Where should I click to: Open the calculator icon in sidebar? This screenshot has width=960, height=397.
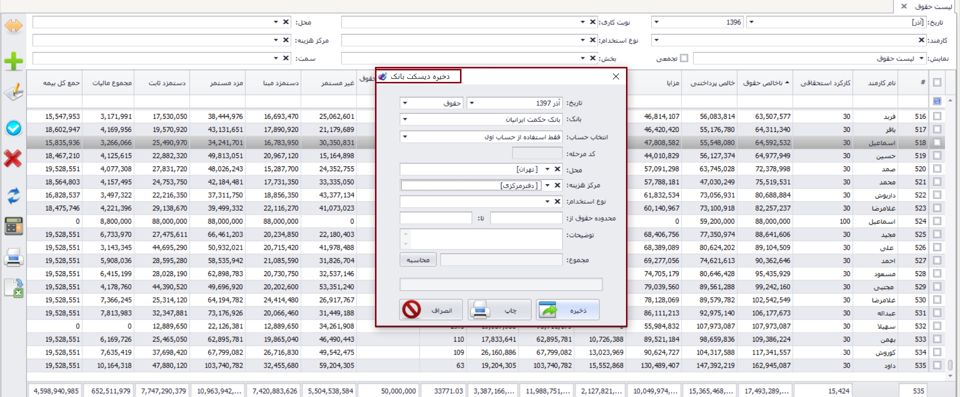point(13,226)
